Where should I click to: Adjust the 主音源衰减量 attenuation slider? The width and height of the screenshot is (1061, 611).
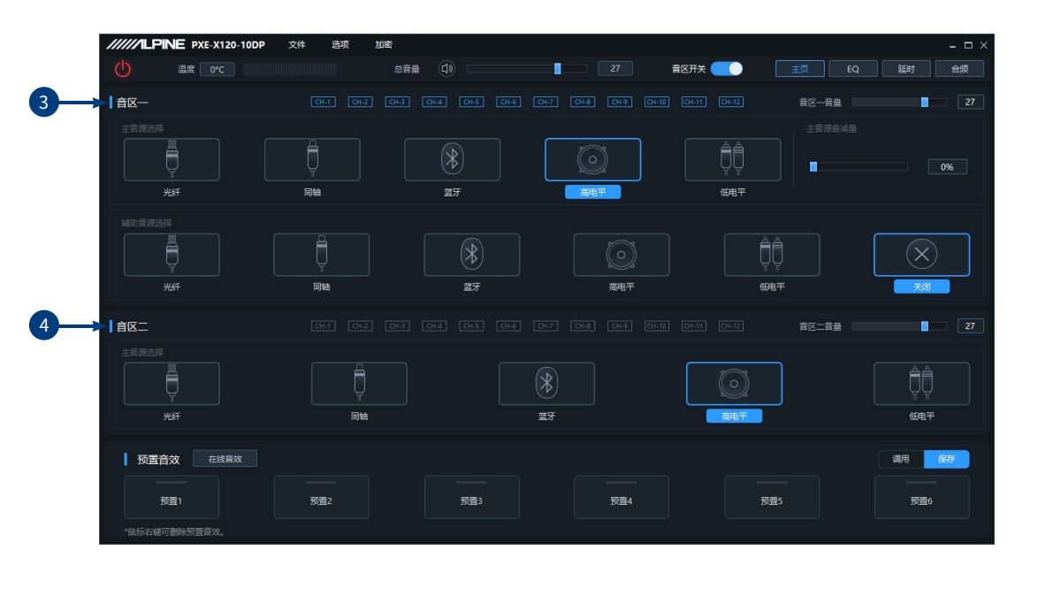click(859, 166)
